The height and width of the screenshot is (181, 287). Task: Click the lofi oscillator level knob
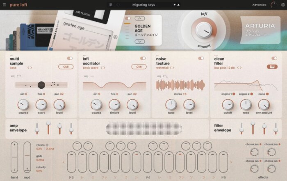pyautogui.click(x=132, y=105)
